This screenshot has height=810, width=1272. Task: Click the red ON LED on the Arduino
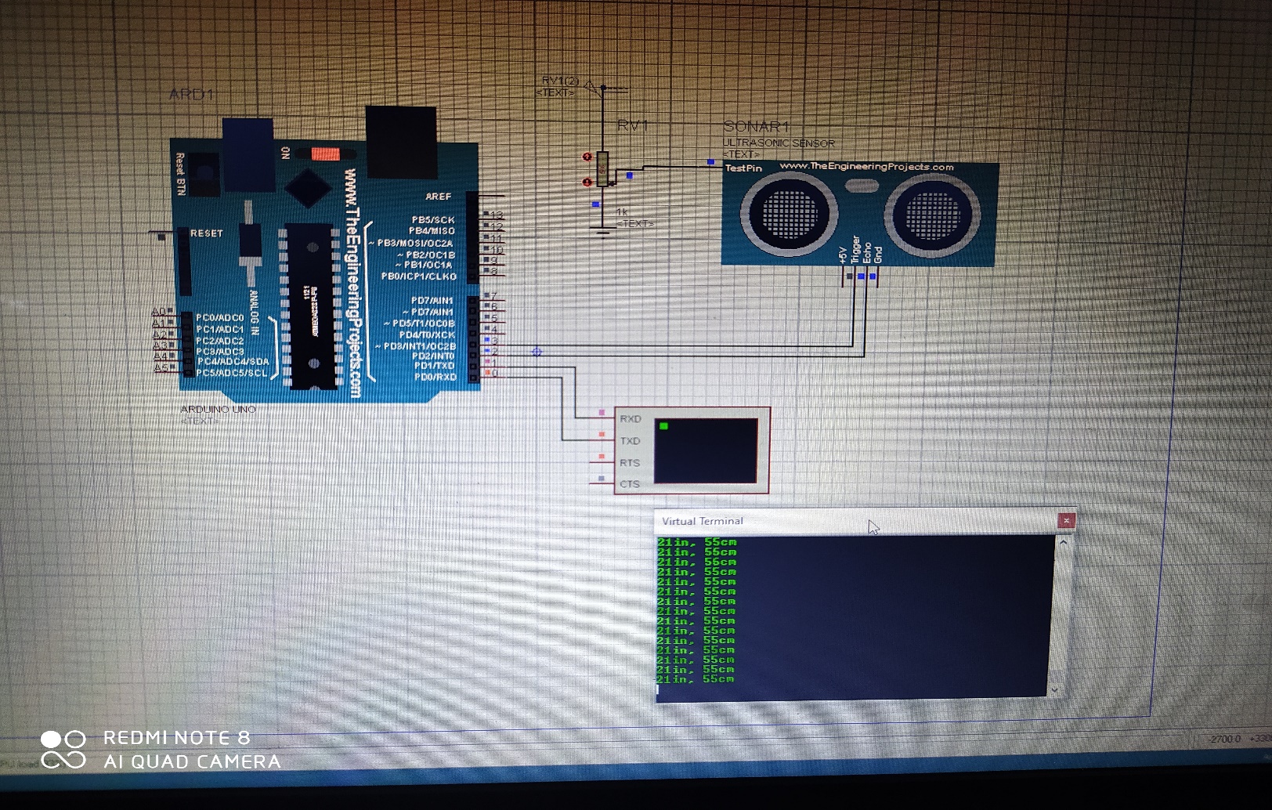(x=325, y=154)
